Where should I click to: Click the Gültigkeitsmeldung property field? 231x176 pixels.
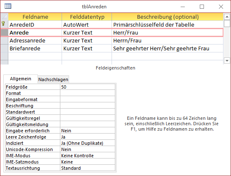[x=87, y=124]
